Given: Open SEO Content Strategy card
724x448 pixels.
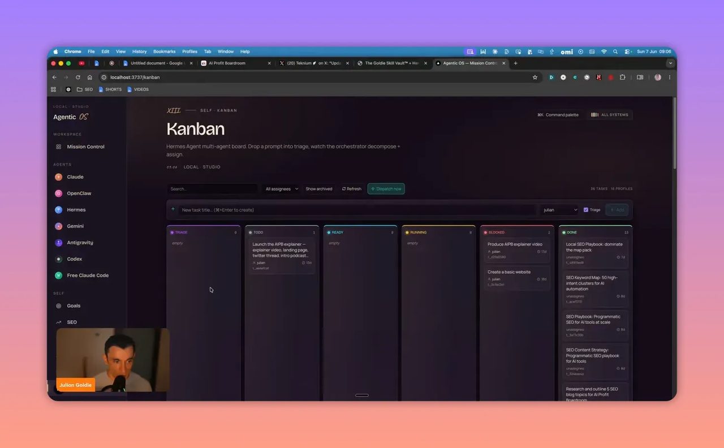Looking at the screenshot, I should click(595, 361).
